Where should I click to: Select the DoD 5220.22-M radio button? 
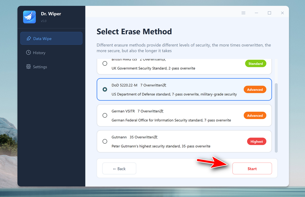pos(105,89)
